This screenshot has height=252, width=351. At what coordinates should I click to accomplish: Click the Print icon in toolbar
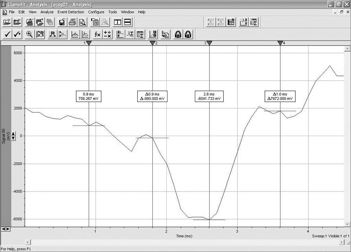[x=72, y=23]
